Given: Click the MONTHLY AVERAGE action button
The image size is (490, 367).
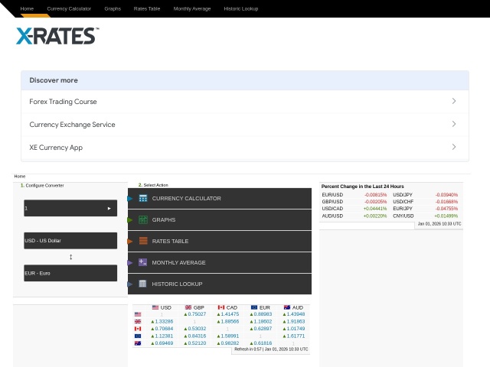Looking at the screenshot, I should [x=220, y=262].
